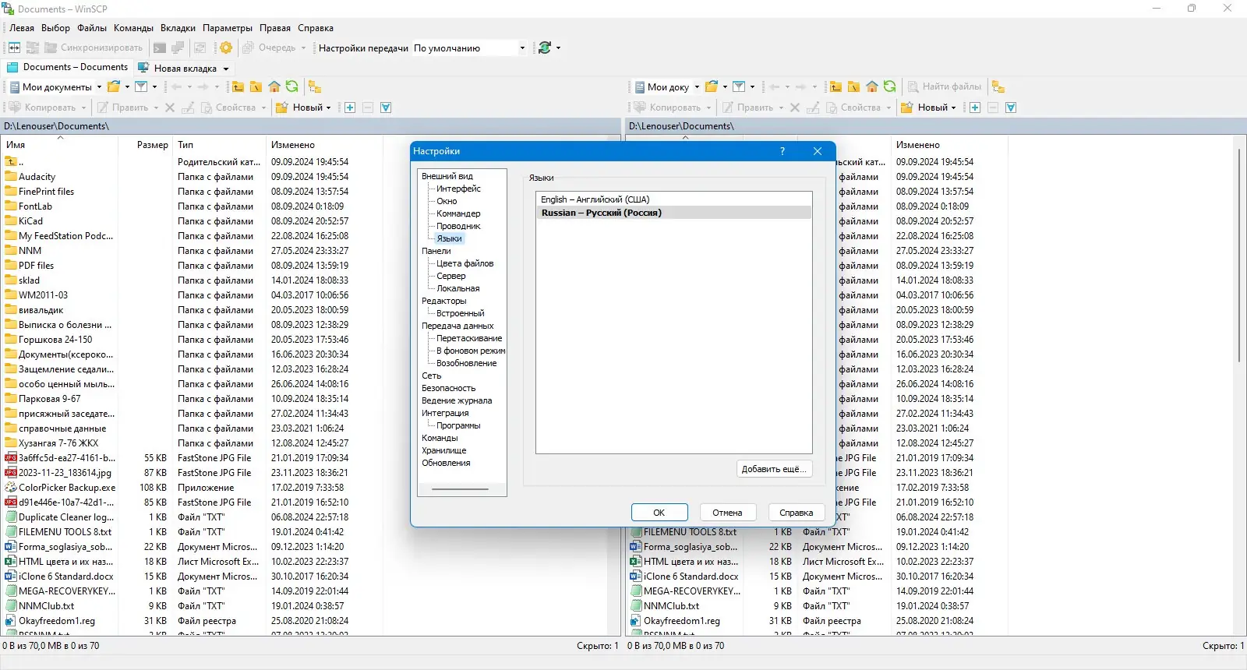
Task: Close the Настройки dialog with the X
Action: click(x=818, y=151)
